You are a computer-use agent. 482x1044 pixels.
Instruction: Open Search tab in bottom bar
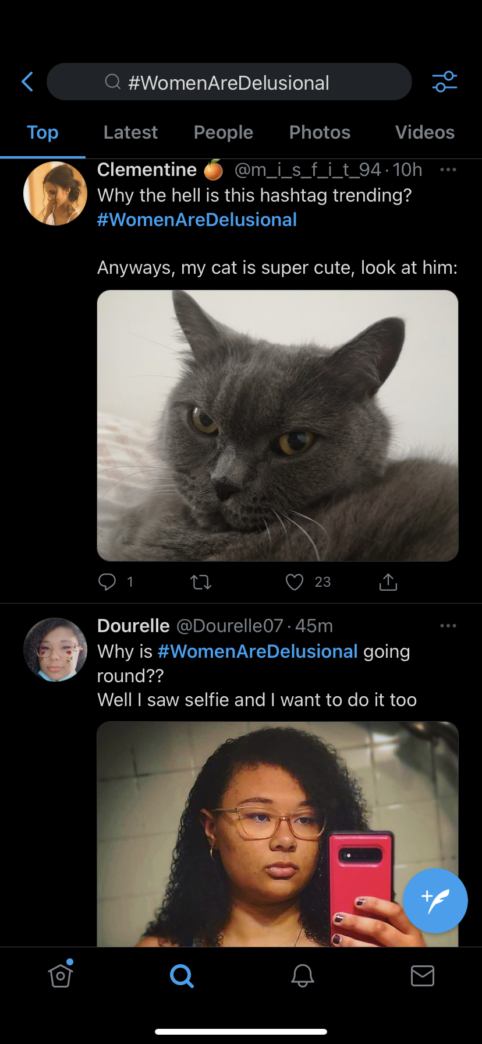pyautogui.click(x=182, y=975)
